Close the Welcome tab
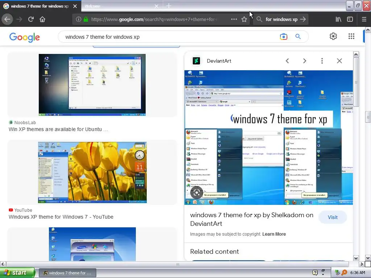 (x=156, y=6)
